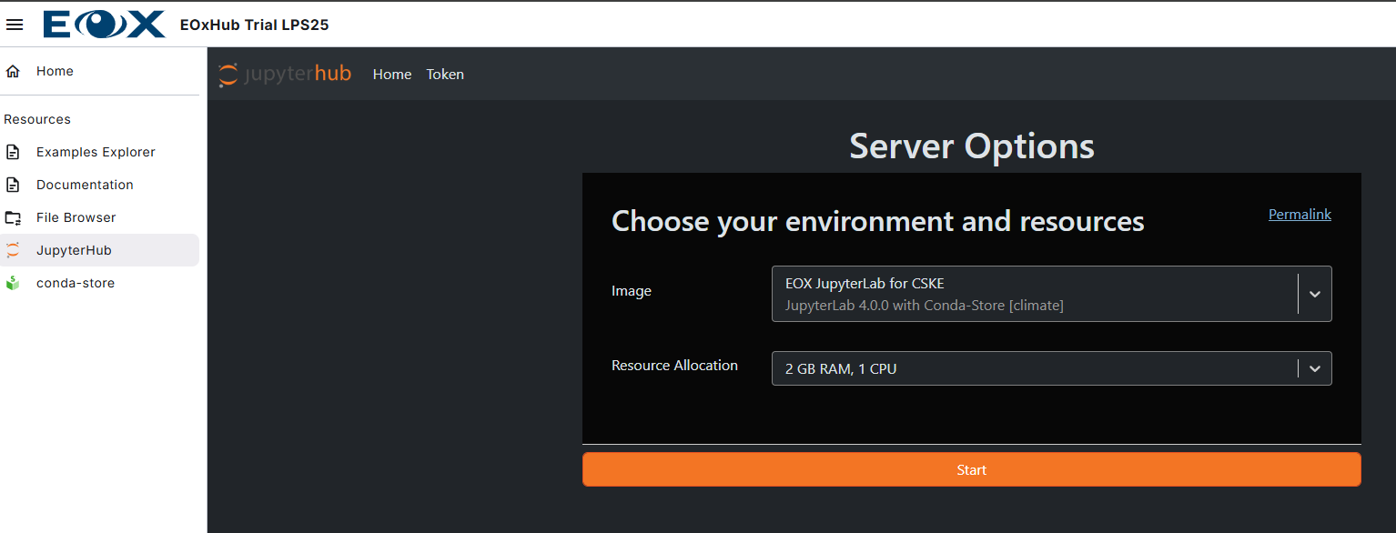Click the Examples Explorer document icon
Screen dimensions: 1396x533
[13, 152]
